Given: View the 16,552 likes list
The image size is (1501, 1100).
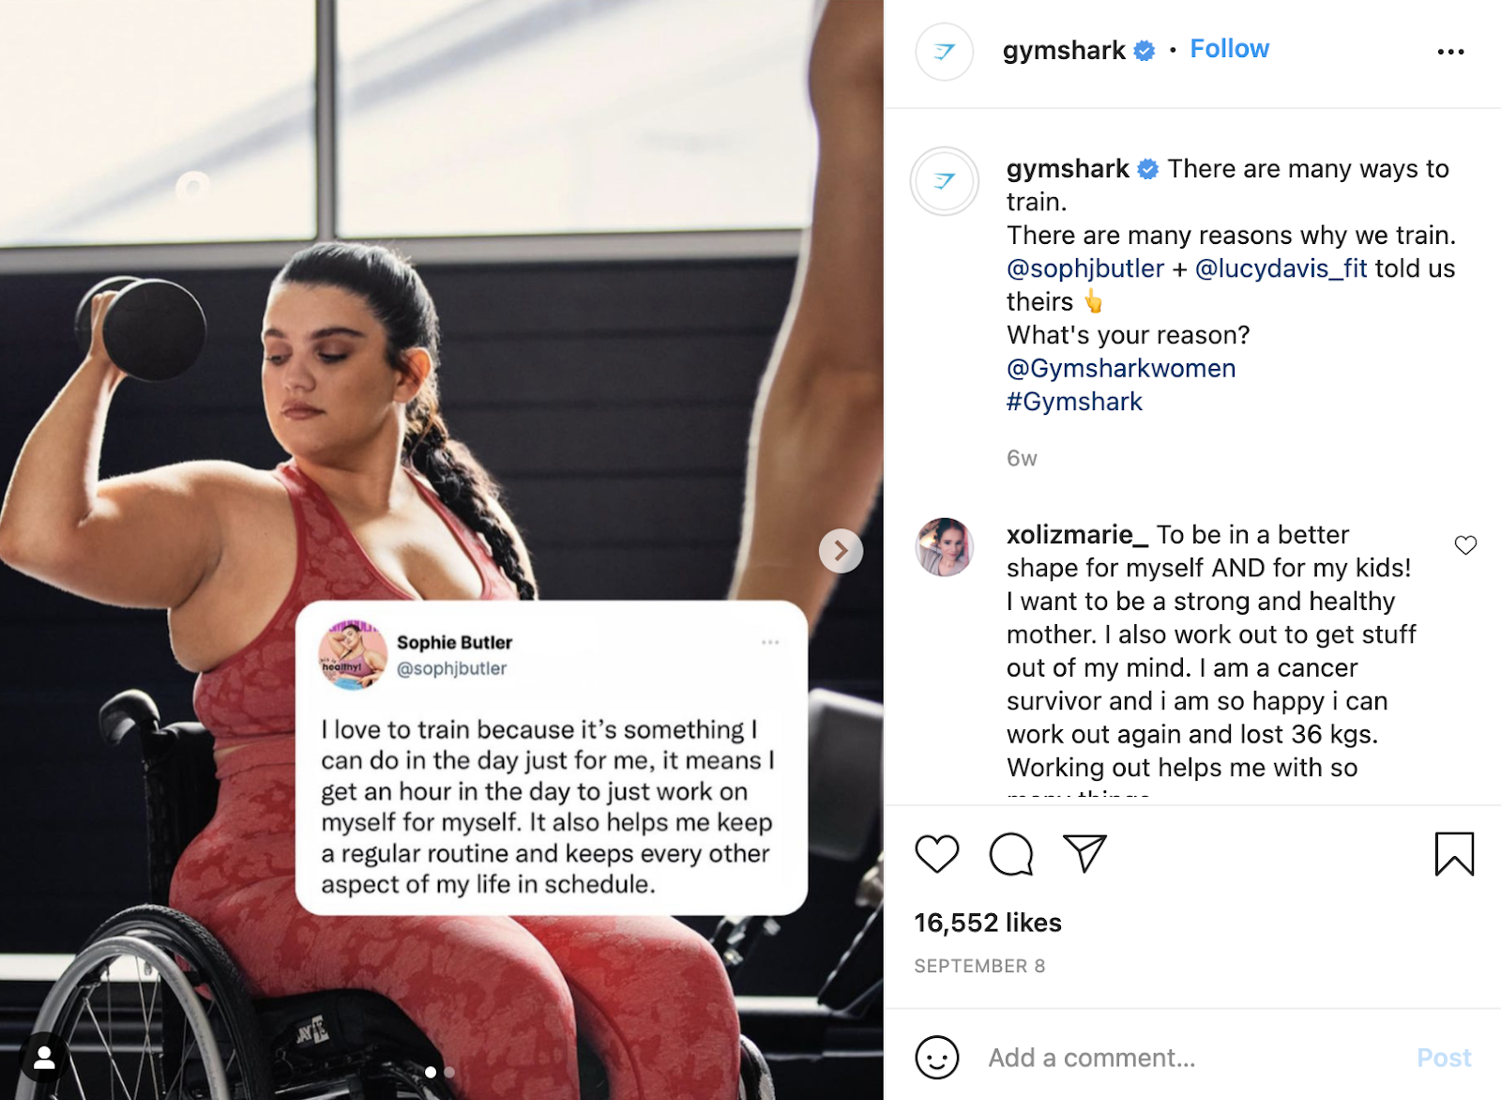Looking at the screenshot, I should point(988,923).
